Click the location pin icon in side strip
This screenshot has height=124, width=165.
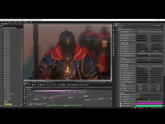tap(114, 44)
